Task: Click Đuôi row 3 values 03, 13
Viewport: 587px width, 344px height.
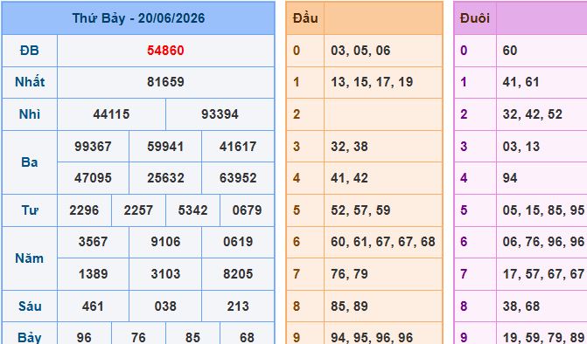Action: (521, 147)
